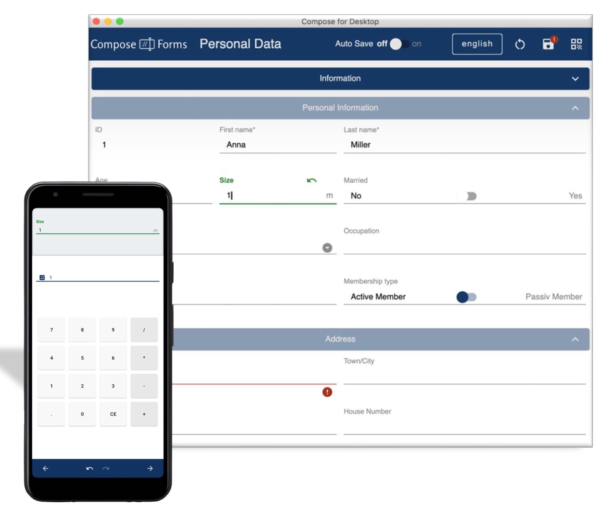Screen dimensions: 616x510
Task: Tap the CE key on phone keypad
Action: coord(113,414)
